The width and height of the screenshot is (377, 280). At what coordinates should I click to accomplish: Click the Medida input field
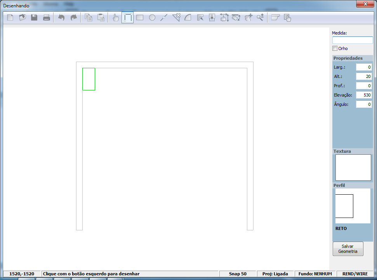point(353,40)
